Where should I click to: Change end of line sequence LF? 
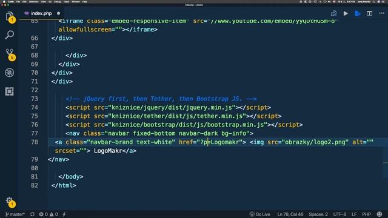click(x=354, y=214)
